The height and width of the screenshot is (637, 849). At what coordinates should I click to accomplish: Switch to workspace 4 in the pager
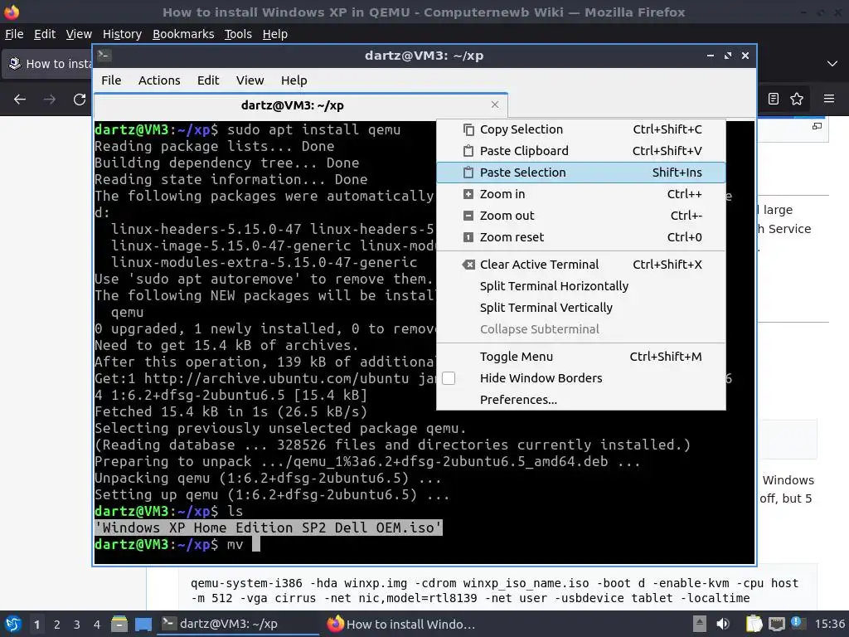click(x=96, y=625)
